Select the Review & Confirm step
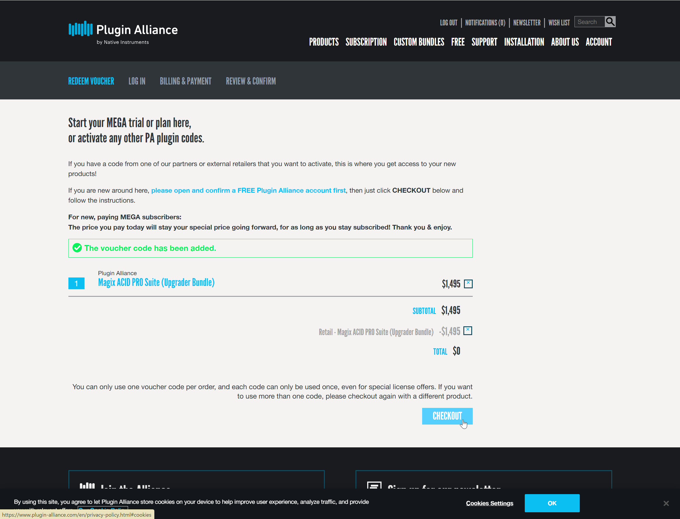The image size is (680, 519). click(x=251, y=81)
